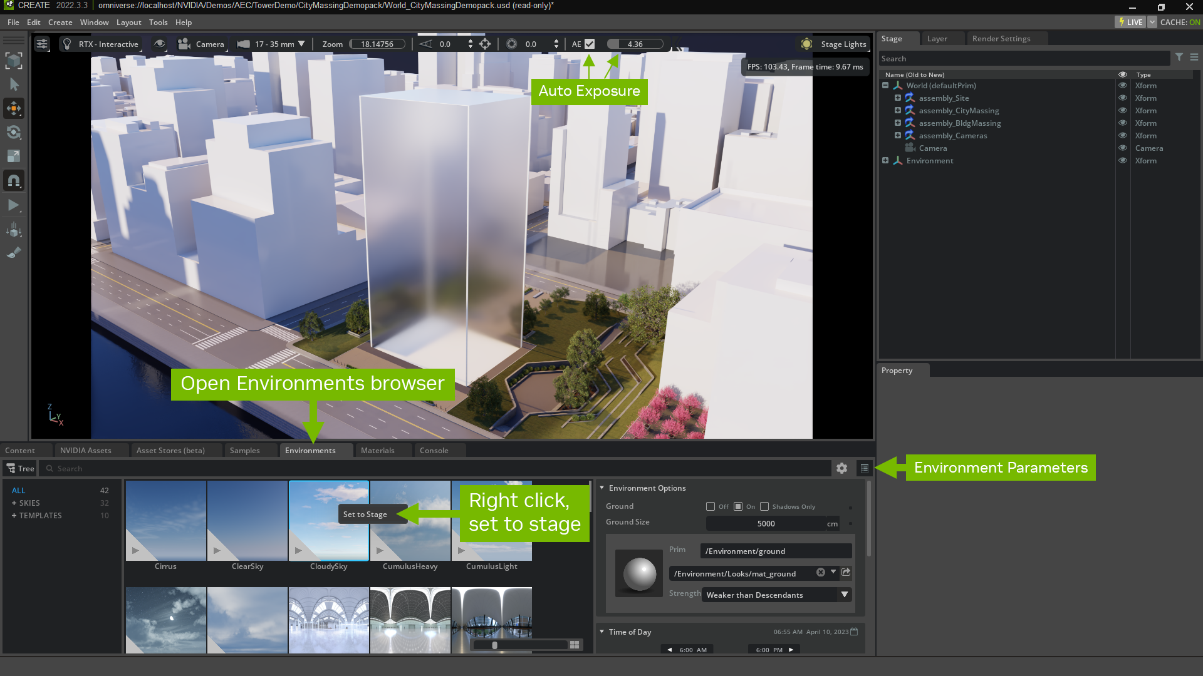
Task: Click the Rotate tool icon
Action: 14,132
